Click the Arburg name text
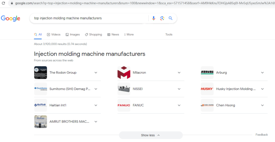275x142 pixels. tap(221, 73)
